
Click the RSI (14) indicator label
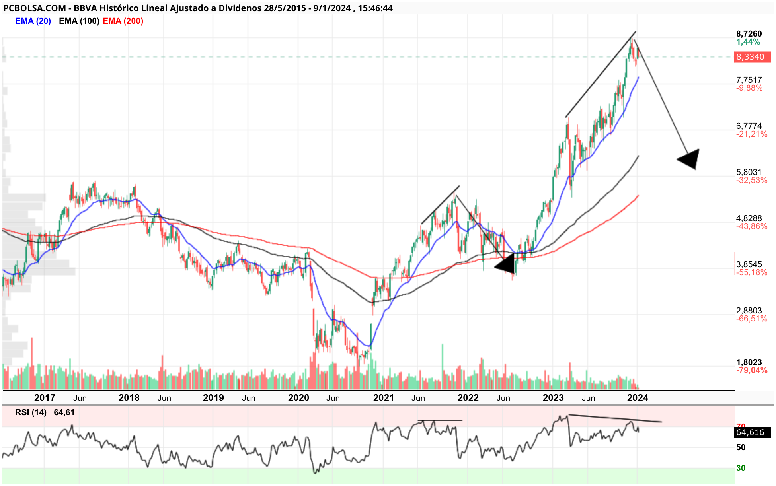31,412
